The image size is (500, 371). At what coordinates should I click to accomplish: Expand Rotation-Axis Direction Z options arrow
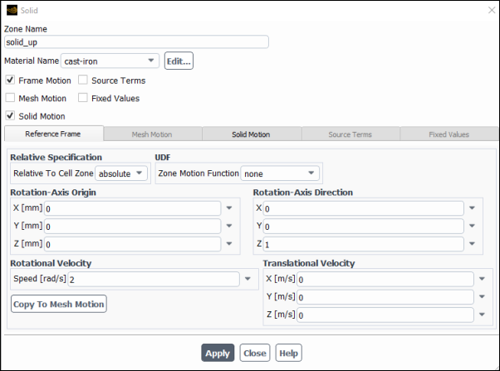[x=472, y=244]
